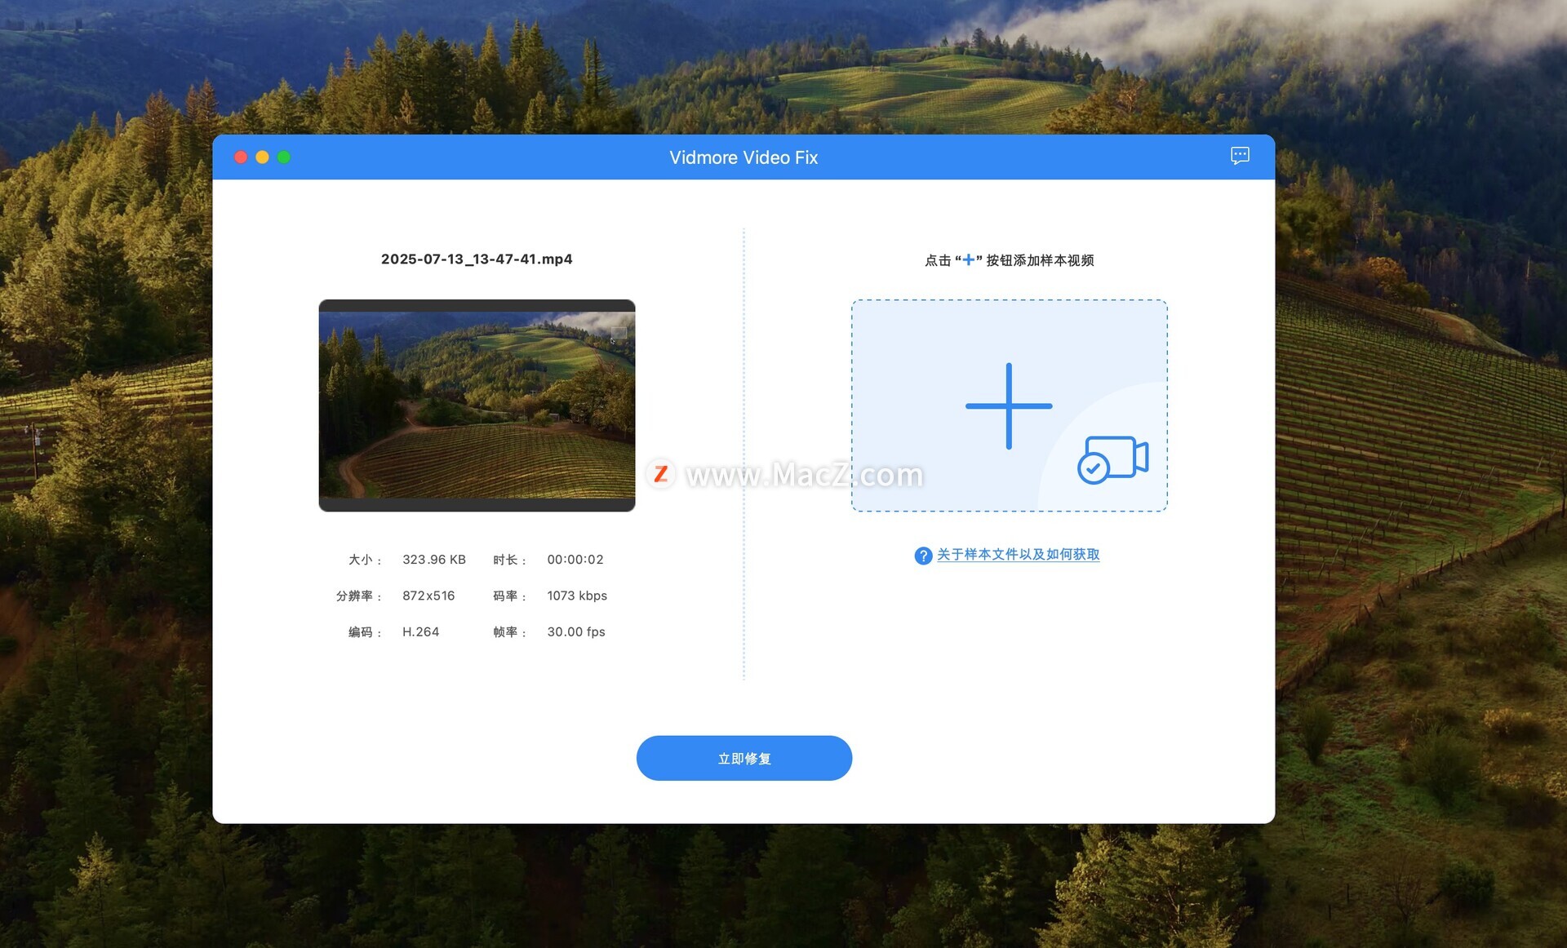Maximize window using green button

pyautogui.click(x=284, y=157)
